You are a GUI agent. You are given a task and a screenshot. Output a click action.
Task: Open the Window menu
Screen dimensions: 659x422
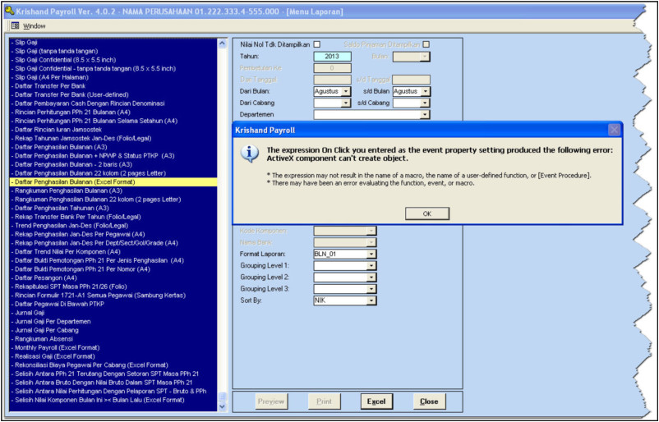coord(34,26)
